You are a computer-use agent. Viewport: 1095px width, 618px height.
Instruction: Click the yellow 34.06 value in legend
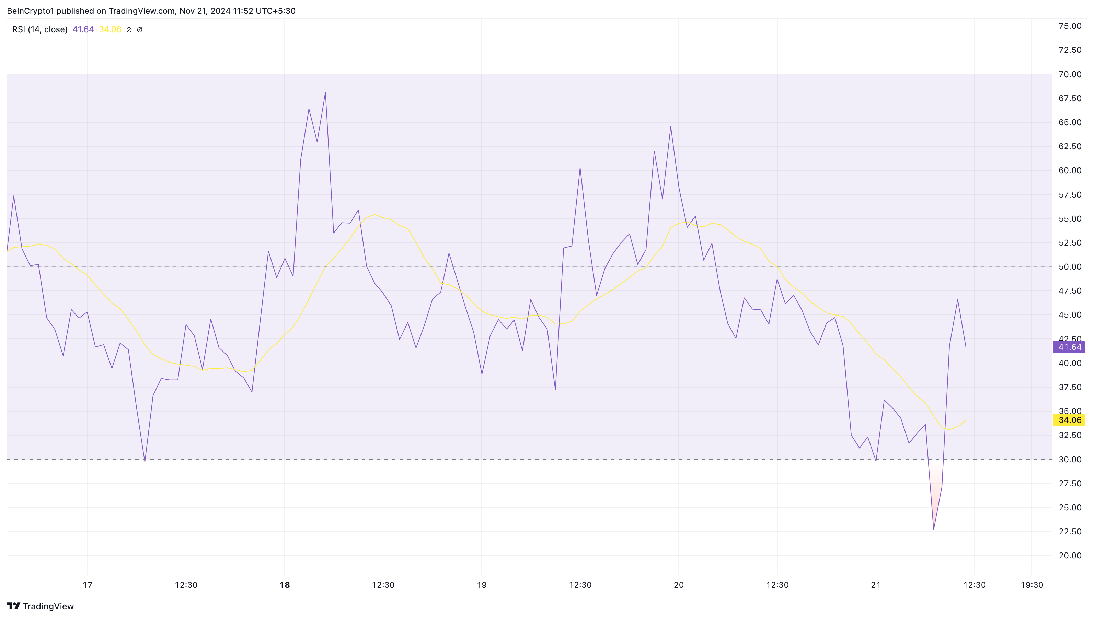(x=109, y=29)
